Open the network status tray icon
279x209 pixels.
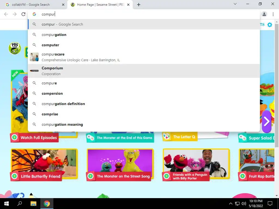click(237, 204)
